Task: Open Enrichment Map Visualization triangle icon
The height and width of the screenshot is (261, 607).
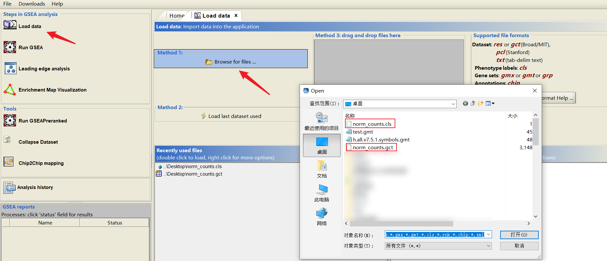Action: pos(10,90)
